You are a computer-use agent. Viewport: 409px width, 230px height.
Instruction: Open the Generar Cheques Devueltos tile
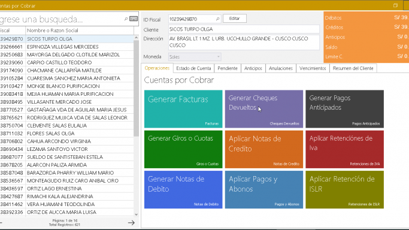pos(264,109)
